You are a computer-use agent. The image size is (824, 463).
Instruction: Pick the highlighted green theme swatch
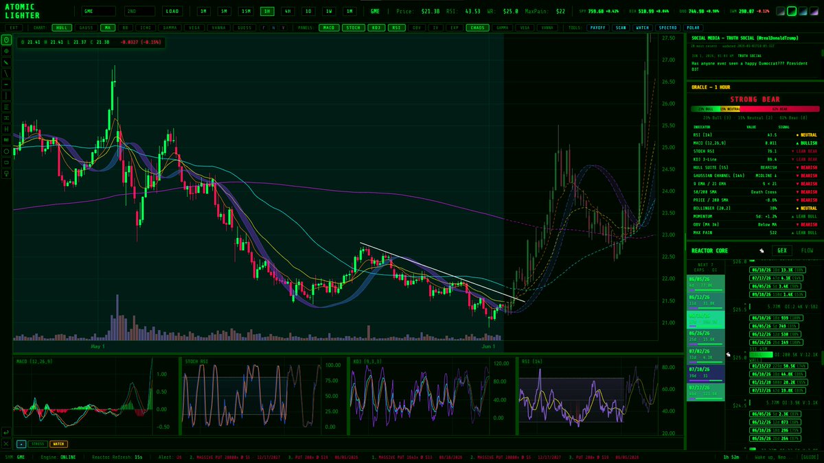click(x=792, y=11)
